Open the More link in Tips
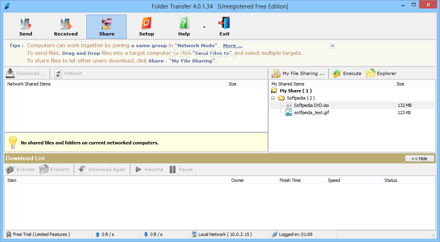The height and width of the screenshot is (242, 440). (x=232, y=45)
